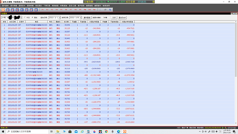The image size is (238, 134).
Task: Click the F1 shortcut toolbar button
Action: tap(43, 10)
